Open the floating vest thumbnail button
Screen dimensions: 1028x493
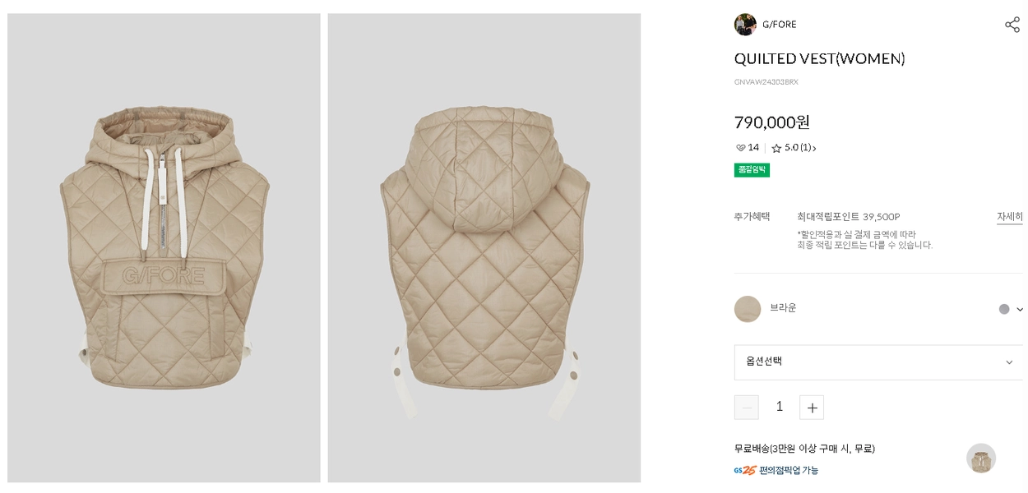pyautogui.click(x=980, y=458)
